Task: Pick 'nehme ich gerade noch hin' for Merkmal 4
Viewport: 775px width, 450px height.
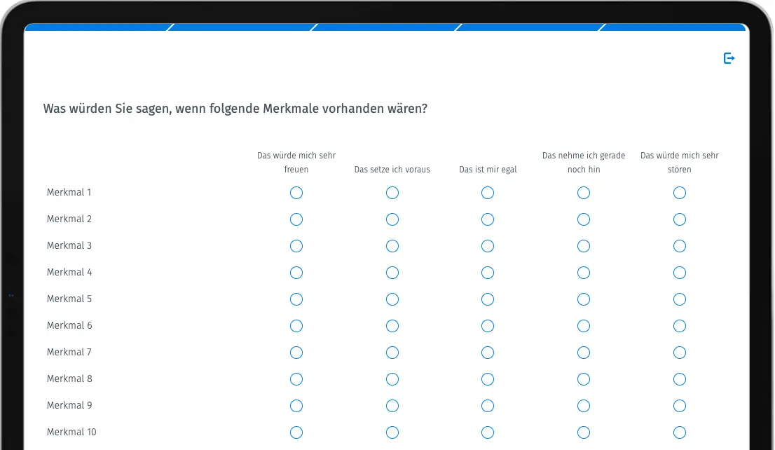Action: point(583,273)
